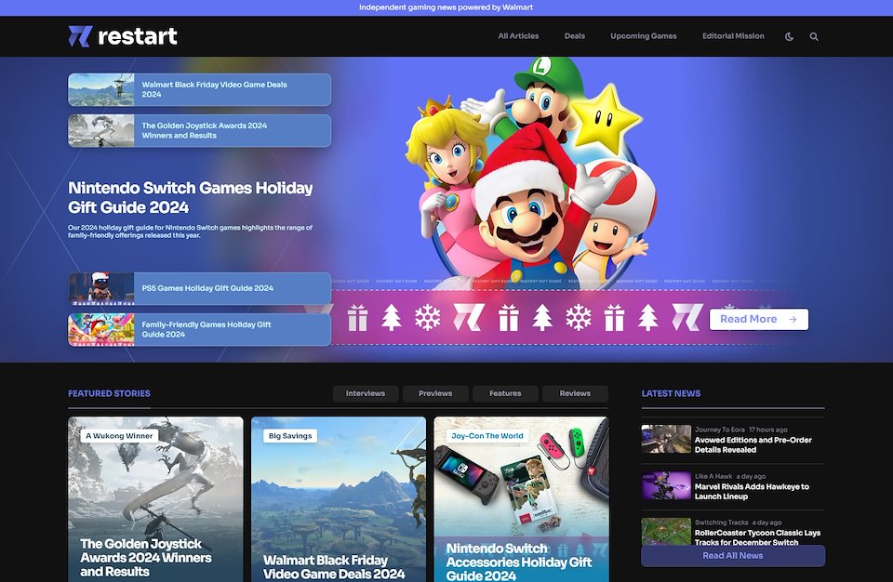Click the Nintendo Switch Games Holiday Gift Guide headline
Screen dimensions: 893x582
click(x=190, y=197)
